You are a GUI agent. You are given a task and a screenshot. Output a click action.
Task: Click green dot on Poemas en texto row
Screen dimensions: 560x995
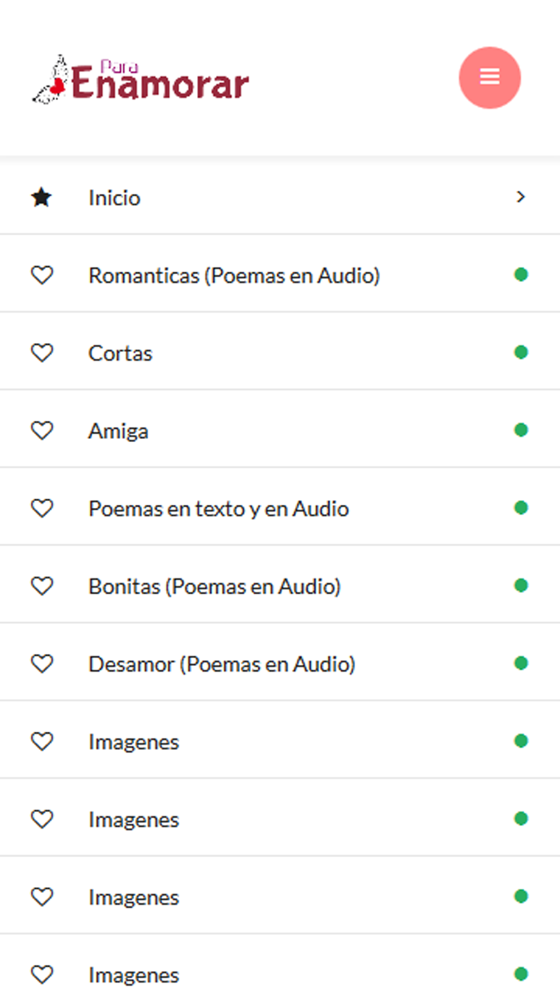pos(521,508)
